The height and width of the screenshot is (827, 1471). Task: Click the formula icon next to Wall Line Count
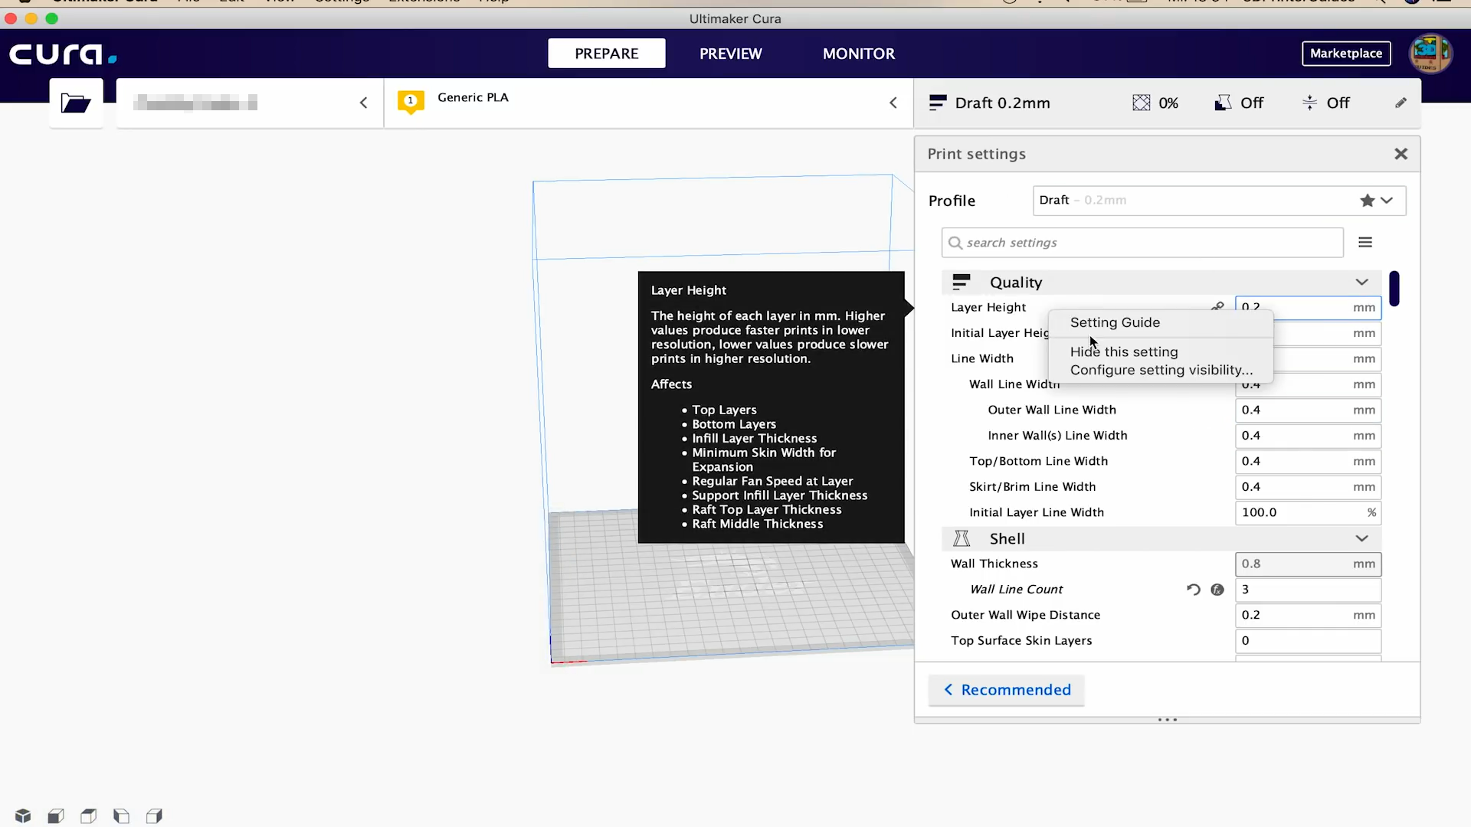click(x=1217, y=589)
